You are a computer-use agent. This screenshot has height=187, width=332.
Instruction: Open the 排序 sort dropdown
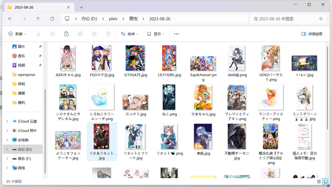tap(129, 34)
